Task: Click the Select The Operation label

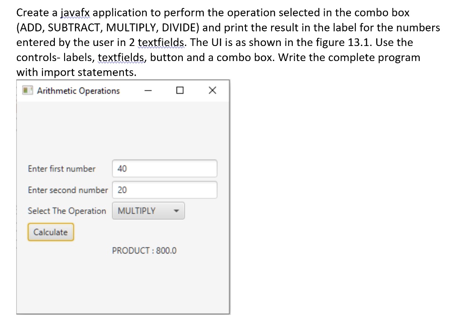Action: 67,211
